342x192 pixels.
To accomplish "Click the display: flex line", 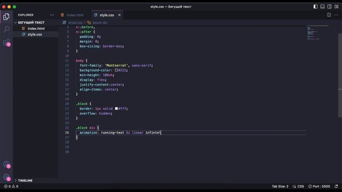I will coord(93,79).
